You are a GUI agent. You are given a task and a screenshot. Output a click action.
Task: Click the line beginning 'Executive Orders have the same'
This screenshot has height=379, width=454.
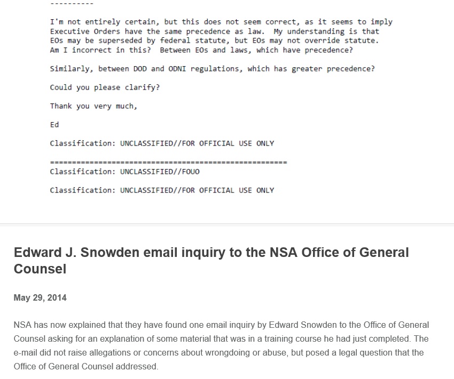pos(214,31)
